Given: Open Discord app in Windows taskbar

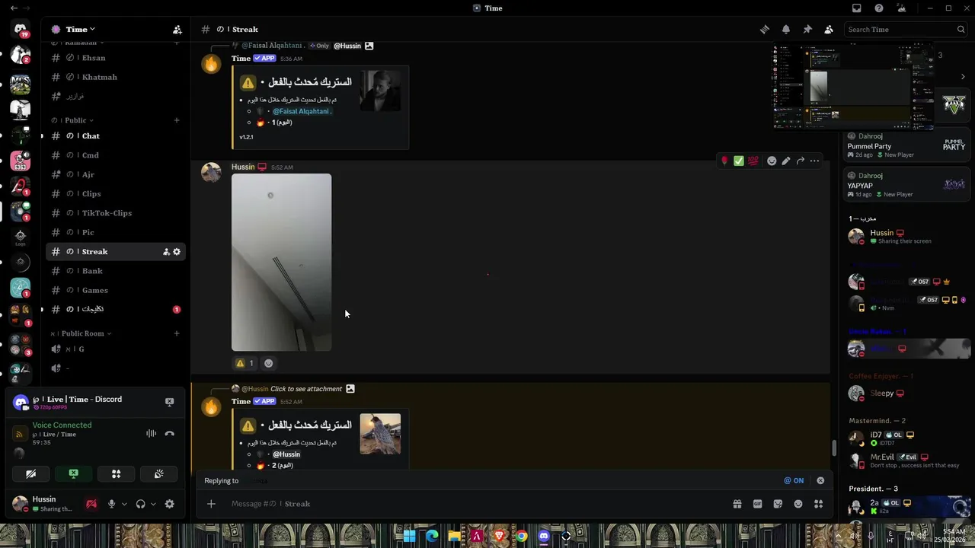Looking at the screenshot, I should click(x=543, y=536).
